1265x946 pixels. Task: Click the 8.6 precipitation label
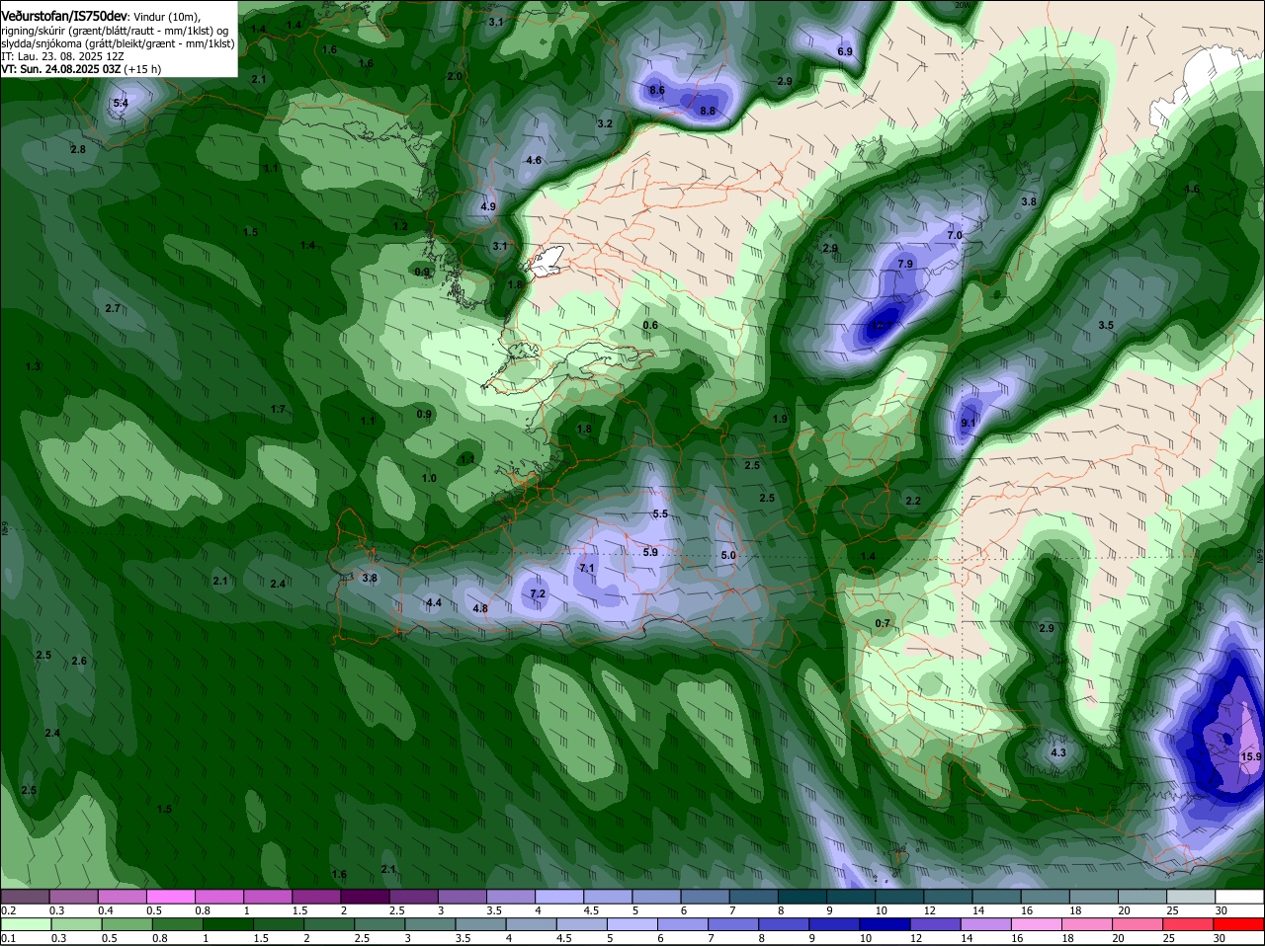(656, 90)
